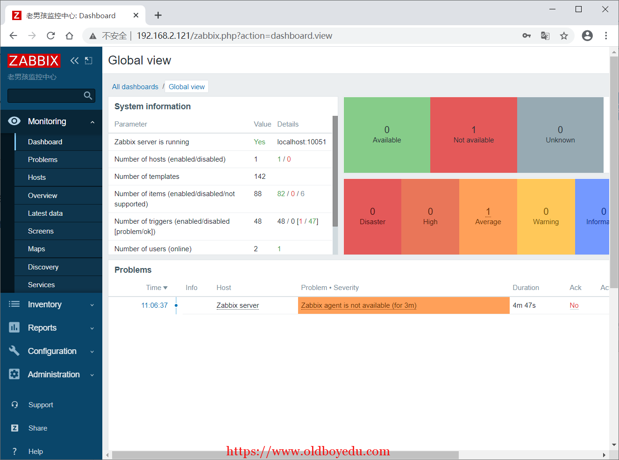Open the 'Zabbix agent is not available' problem
This screenshot has height=460, width=619.
click(x=359, y=305)
